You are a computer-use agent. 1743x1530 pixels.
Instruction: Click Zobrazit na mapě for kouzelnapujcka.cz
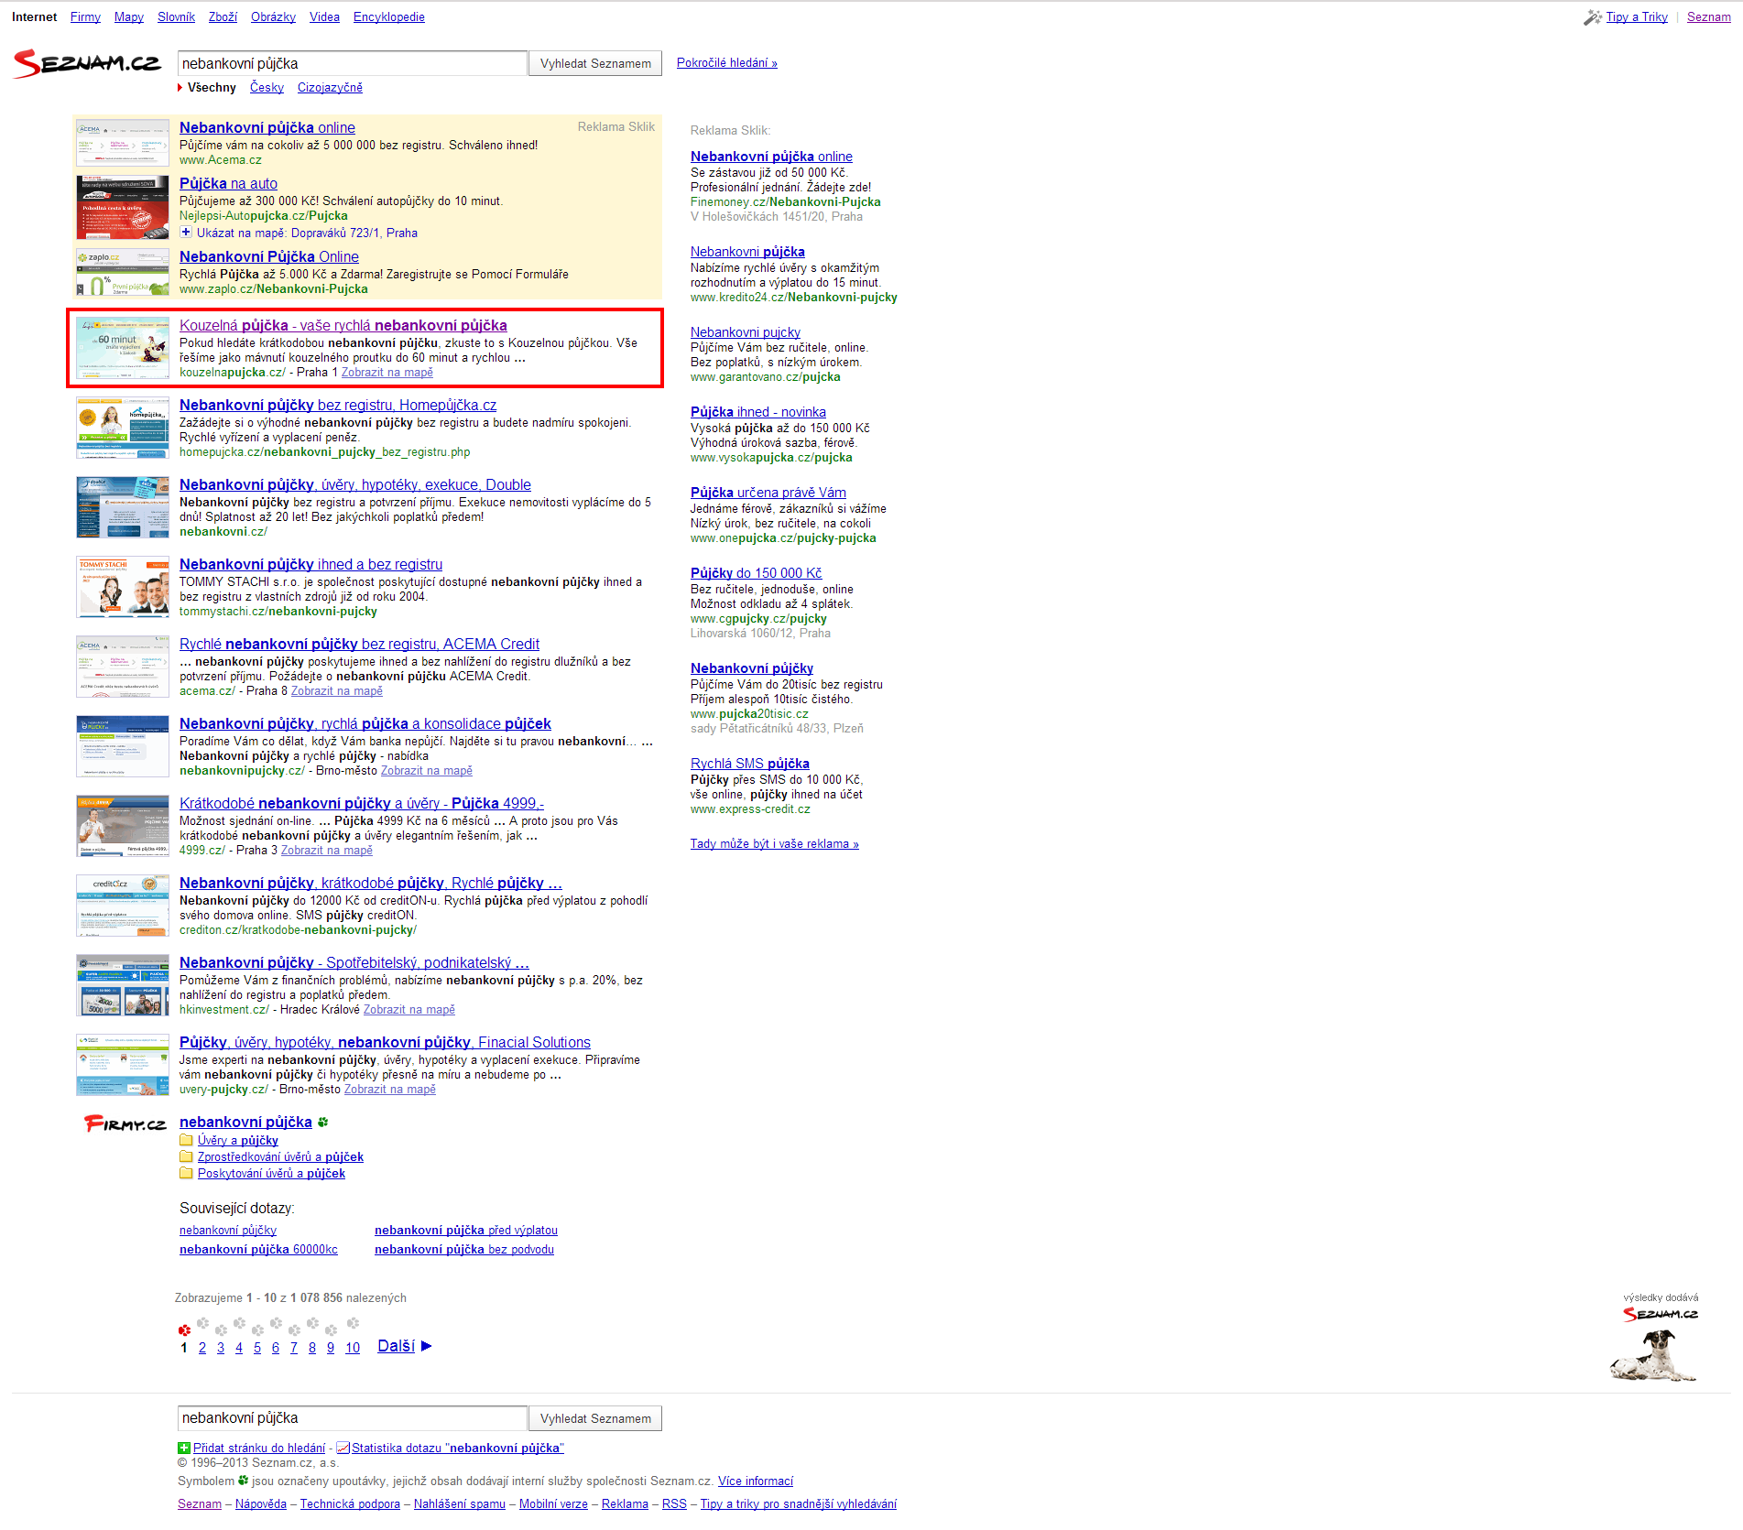click(387, 373)
